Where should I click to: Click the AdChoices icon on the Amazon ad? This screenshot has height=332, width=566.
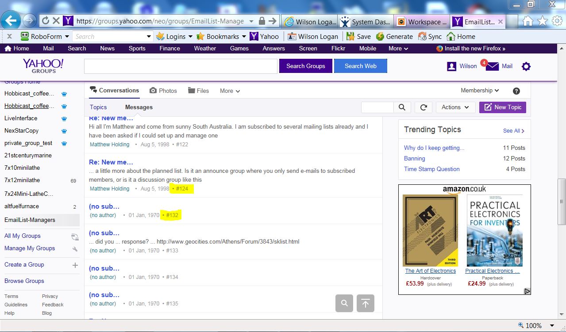click(527, 291)
